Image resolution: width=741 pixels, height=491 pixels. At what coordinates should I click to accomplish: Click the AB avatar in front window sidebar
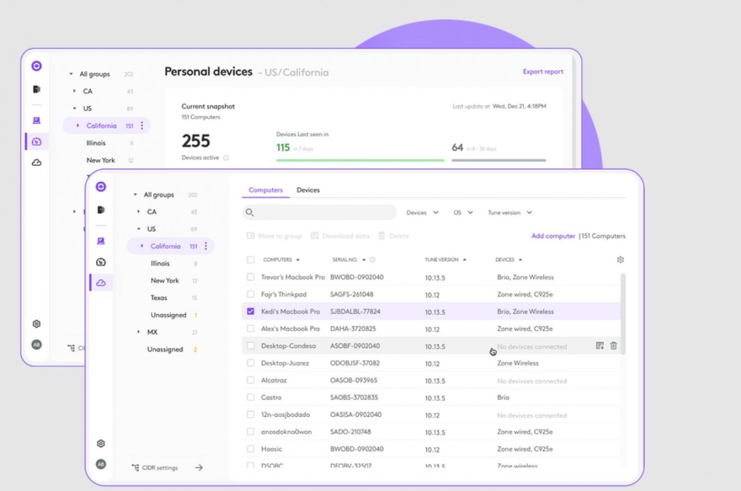[x=101, y=464]
